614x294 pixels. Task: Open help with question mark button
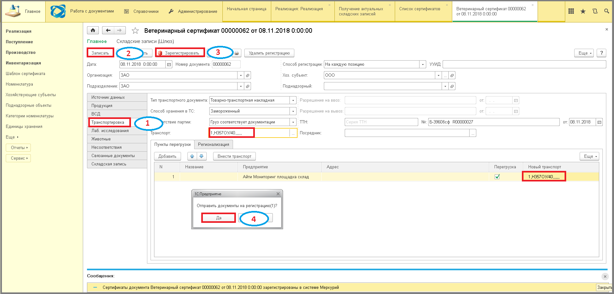(601, 53)
